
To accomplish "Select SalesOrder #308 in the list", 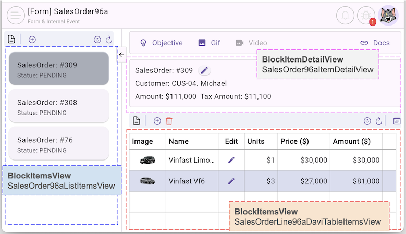I will tap(58, 107).
